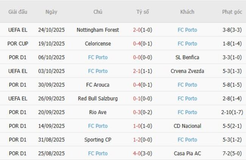Select SL Benfica in the away column
This screenshot has width=246, height=160.
pos(187,57)
